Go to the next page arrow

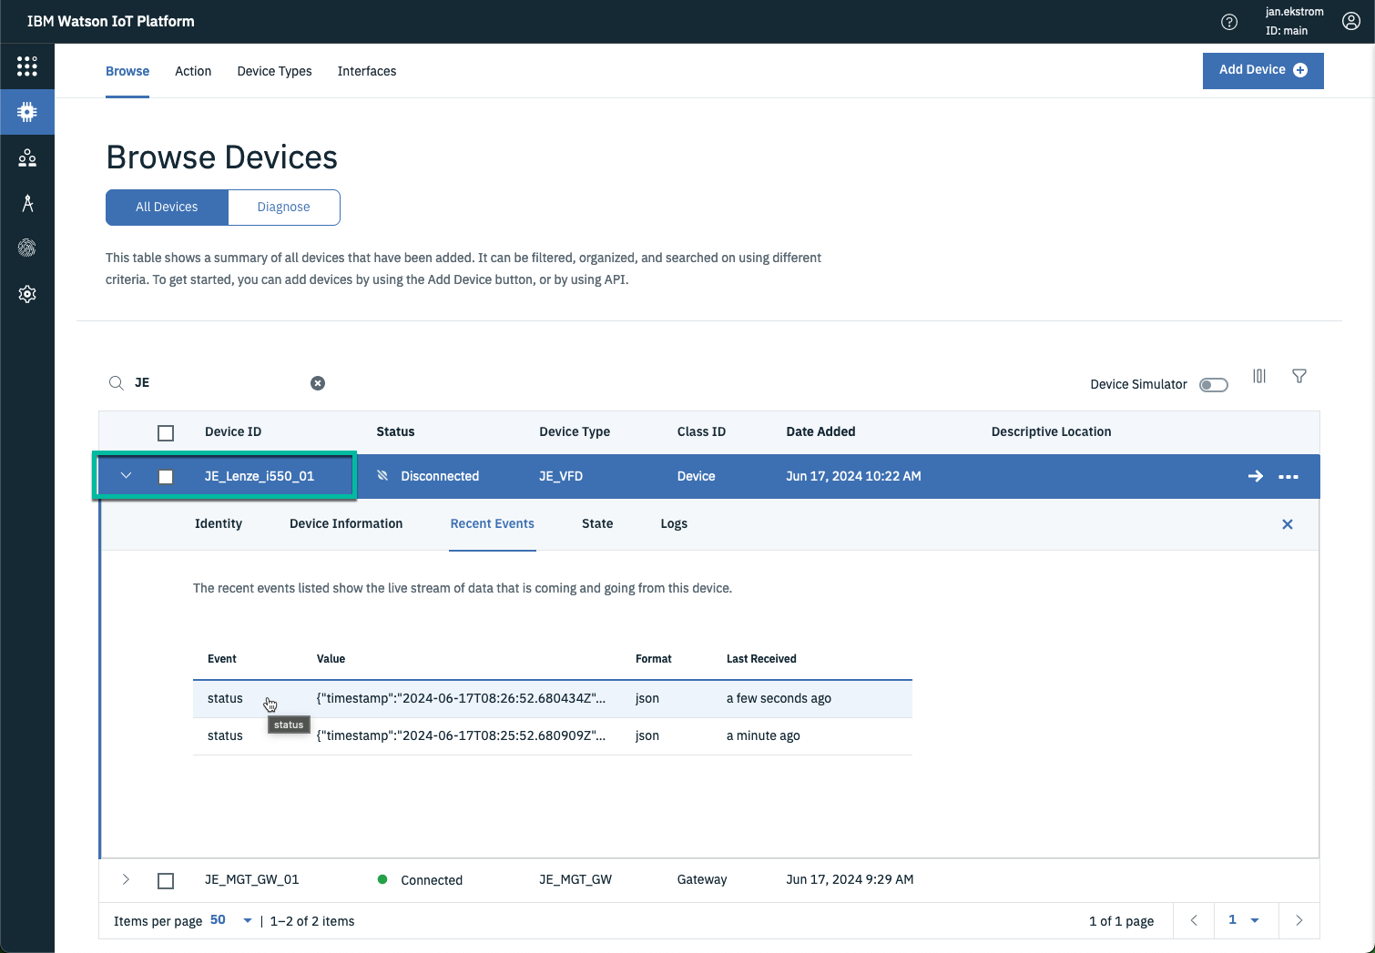pyautogui.click(x=1299, y=920)
